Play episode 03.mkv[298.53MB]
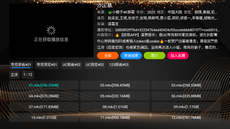The image size is (230, 129). tap(186, 85)
